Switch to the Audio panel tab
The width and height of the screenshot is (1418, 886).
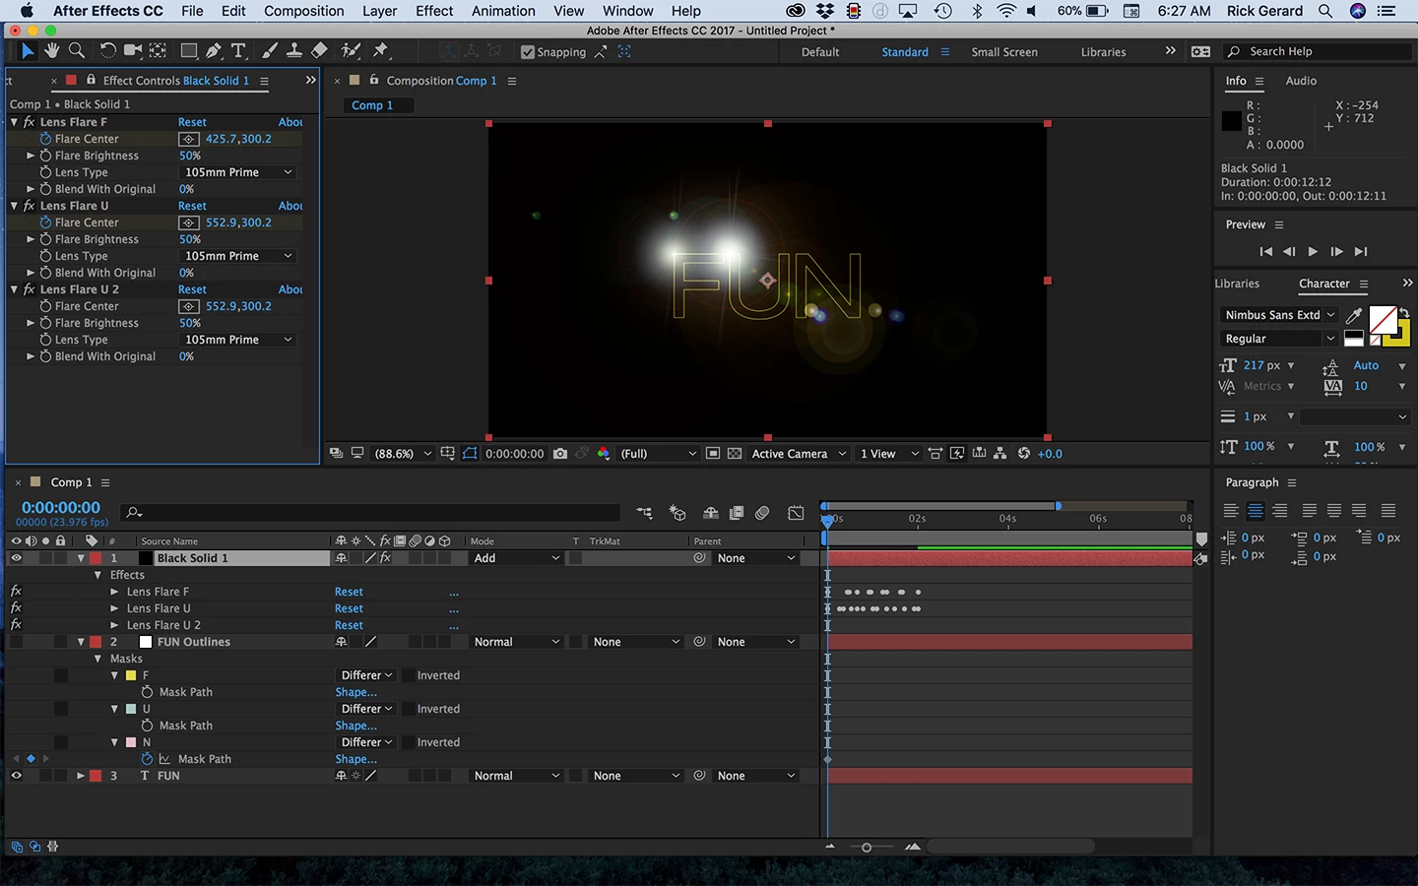pos(1301,81)
